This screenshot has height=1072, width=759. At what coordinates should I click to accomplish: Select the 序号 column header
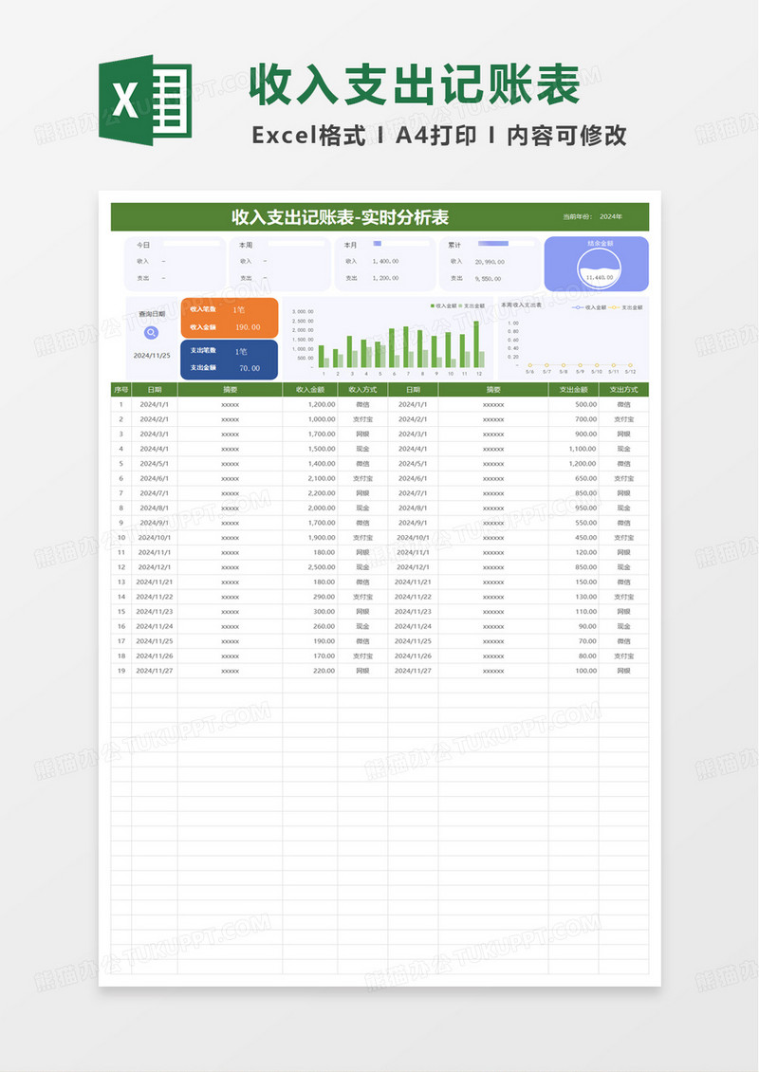pos(121,390)
